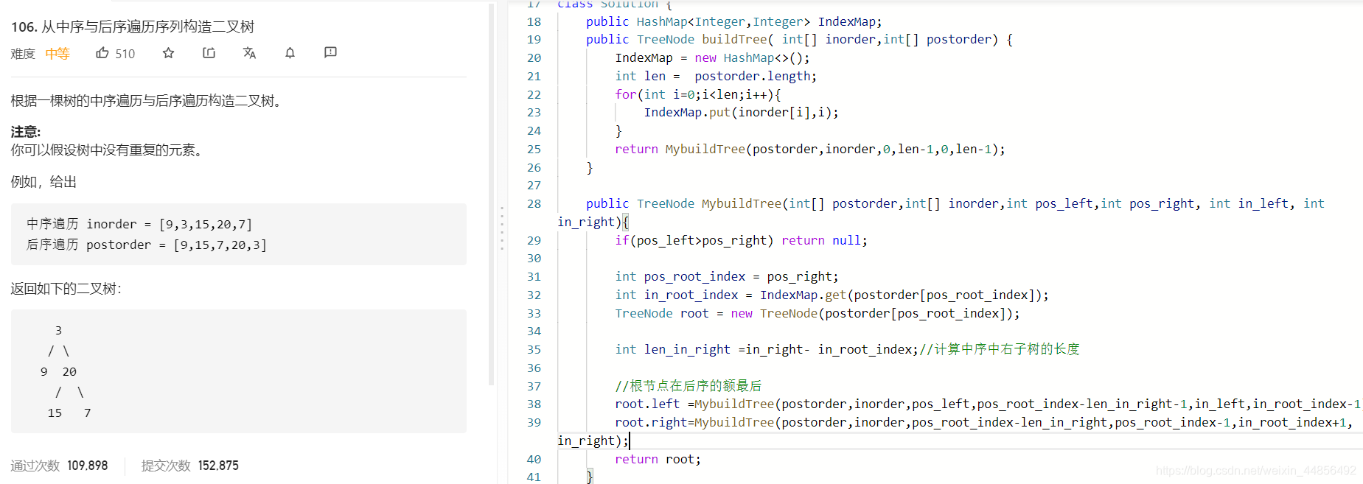Click the tree root value 3

[x=58, y=331]
